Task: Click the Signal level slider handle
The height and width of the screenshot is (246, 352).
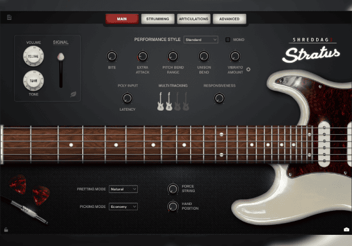Action: 60,57
